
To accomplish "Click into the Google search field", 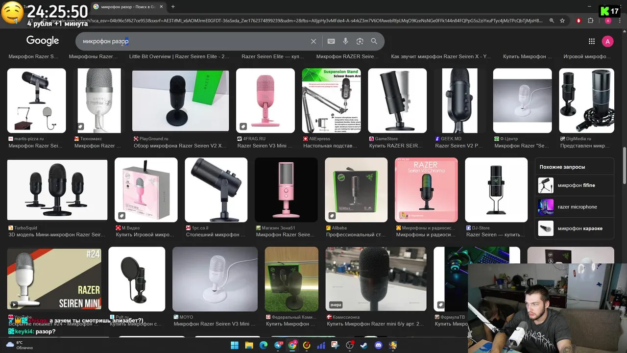I will [196, 41].
